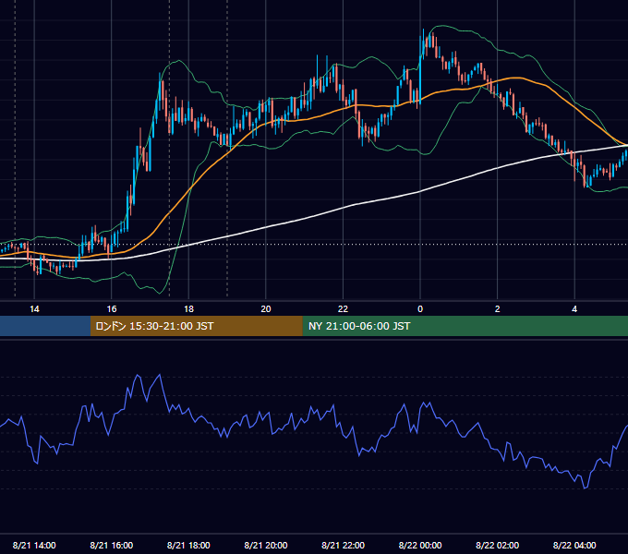The image size is (628, 554).
Task: Click the 8/21 18:00 time label
Action: point(188,545)
